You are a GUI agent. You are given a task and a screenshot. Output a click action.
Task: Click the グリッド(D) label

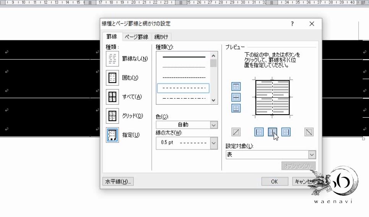[x=133, y=116]
